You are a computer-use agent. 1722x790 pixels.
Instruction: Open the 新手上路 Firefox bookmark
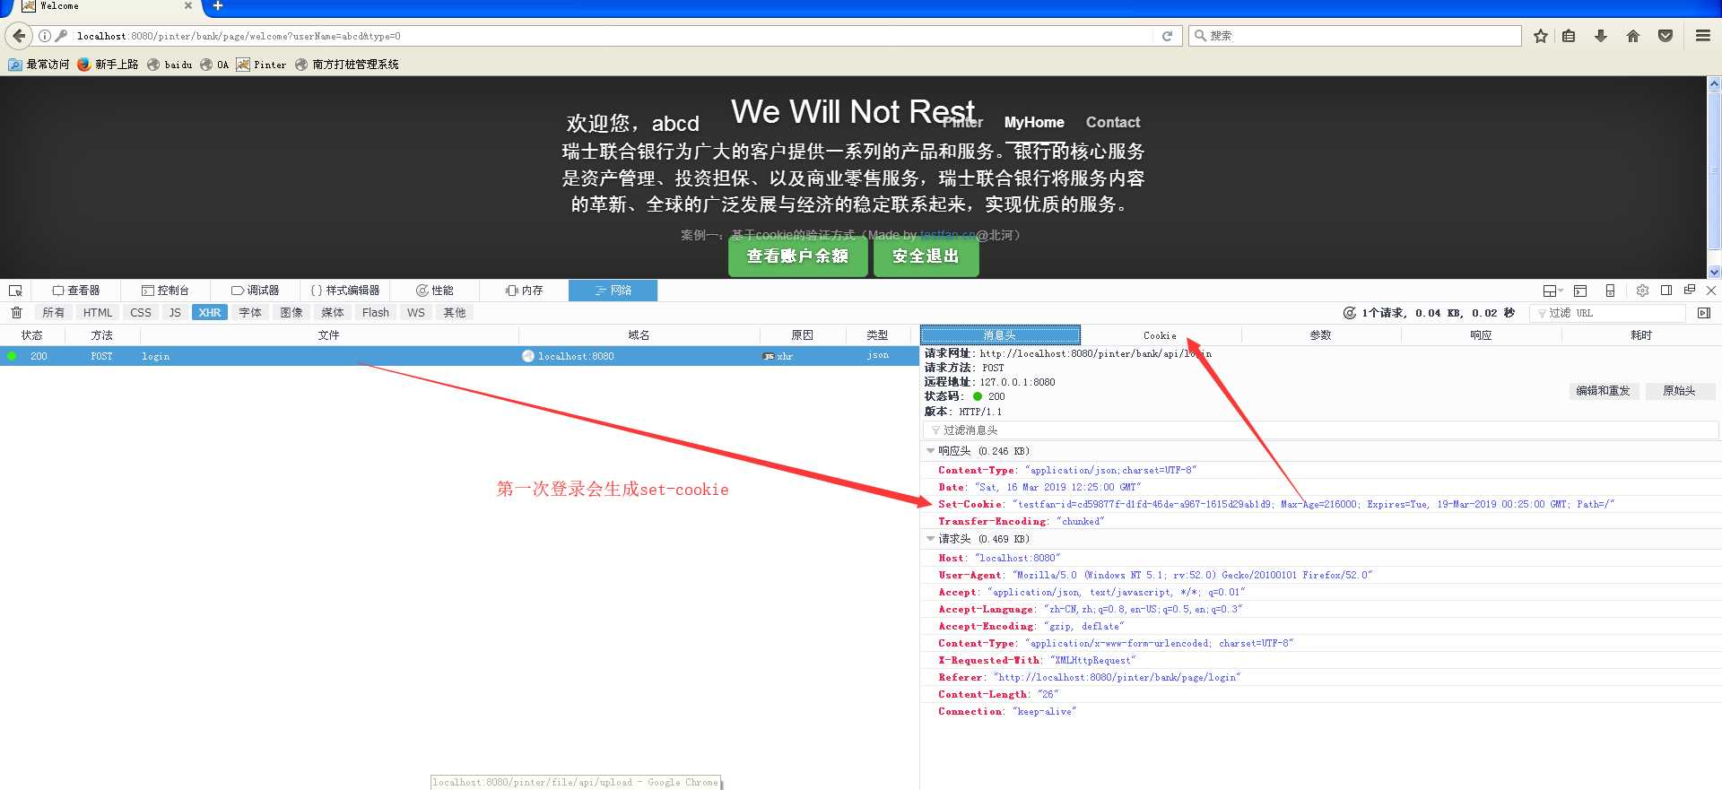(108, 65)
